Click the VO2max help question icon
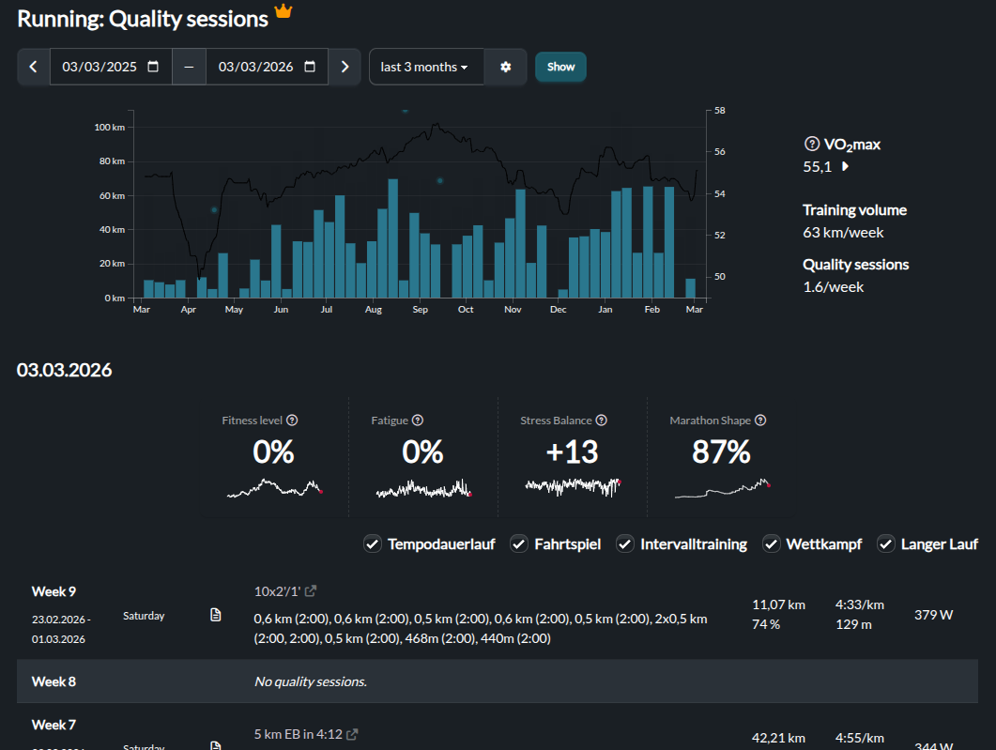The height and width of the screenshot is (750, 996). [x=812, y=145]
